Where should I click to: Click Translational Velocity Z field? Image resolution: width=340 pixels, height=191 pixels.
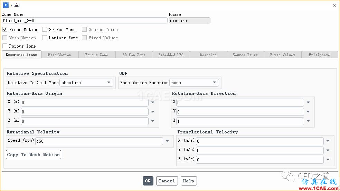coord(260,160)
